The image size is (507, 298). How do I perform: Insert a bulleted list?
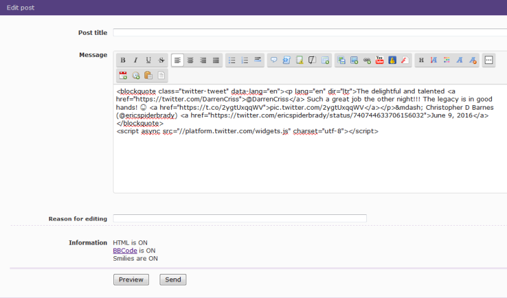point(232,60)
